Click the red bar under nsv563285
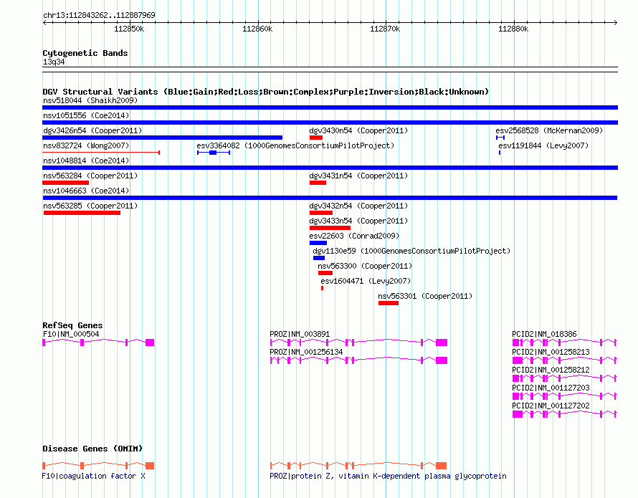 pos(82,213)
